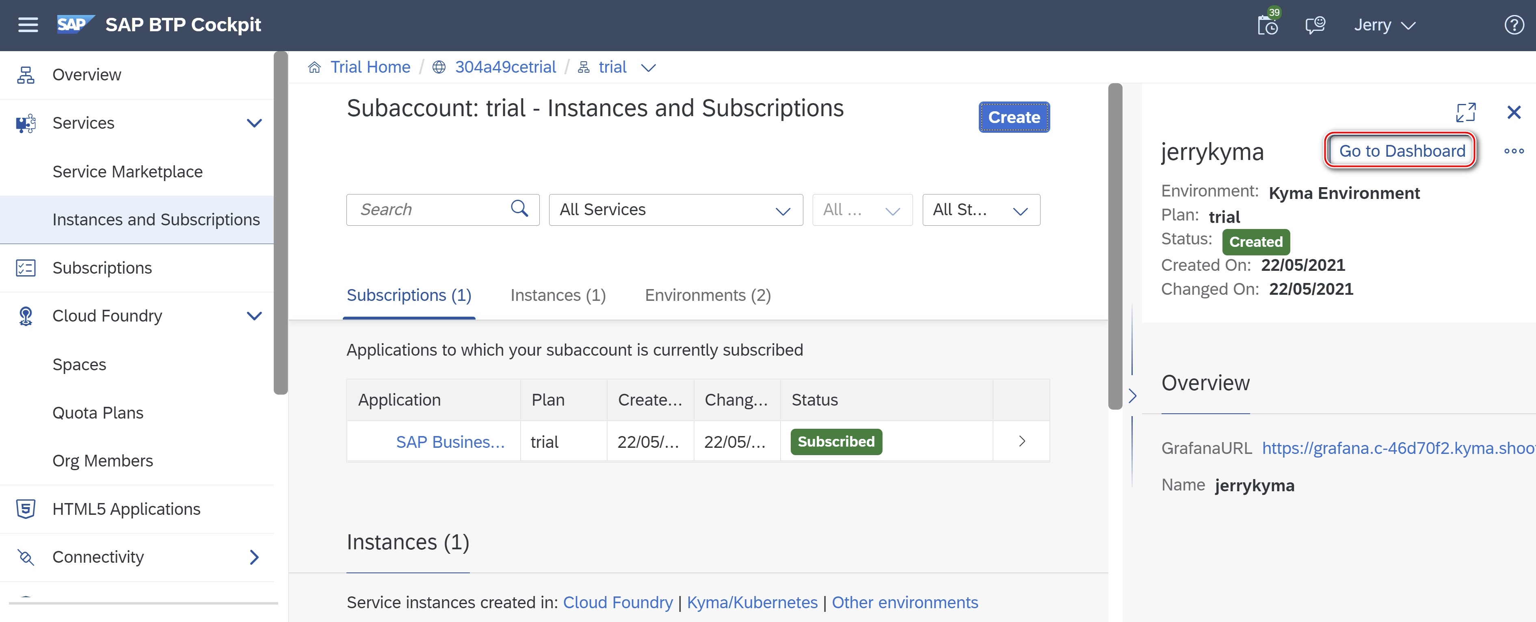Click the SAP logo
1536x622 pixels.
(75, 24)
